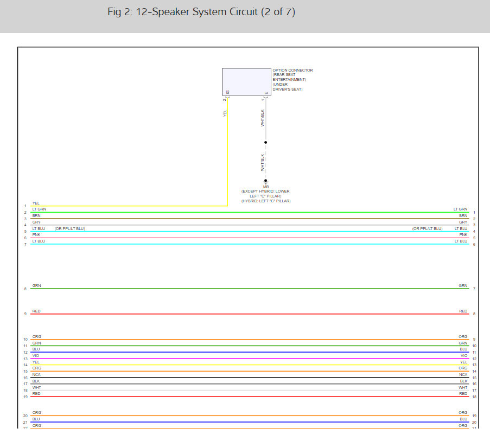Click the vertical YEL label below connector pin 2
490x441 pixels.
pos(225,113)
